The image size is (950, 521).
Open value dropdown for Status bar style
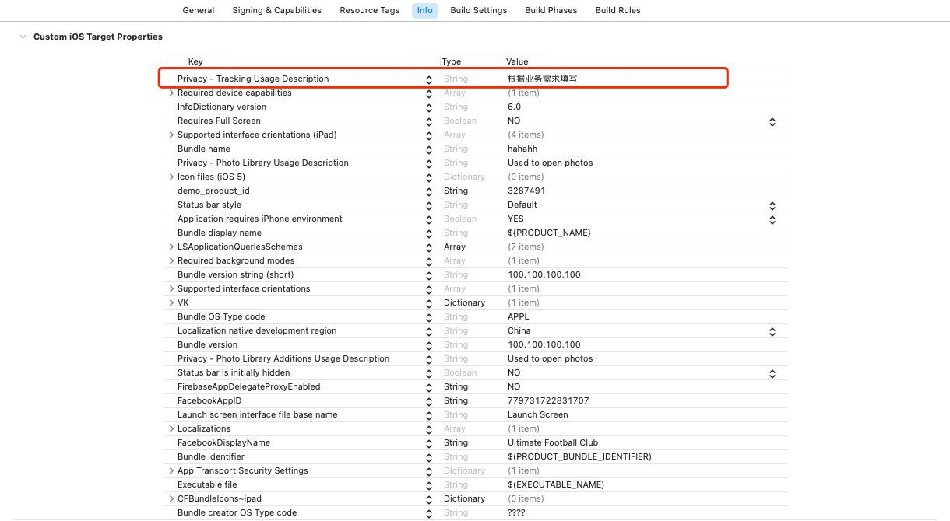pos(772,205)
